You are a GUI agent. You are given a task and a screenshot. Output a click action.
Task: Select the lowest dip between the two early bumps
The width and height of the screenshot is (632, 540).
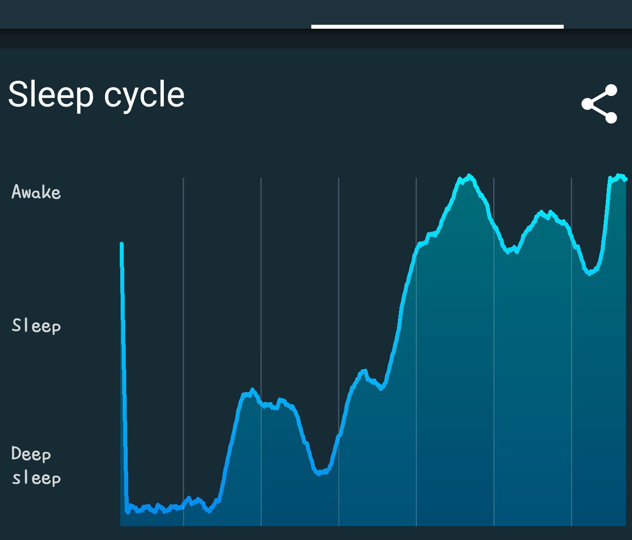pos(321,473)
